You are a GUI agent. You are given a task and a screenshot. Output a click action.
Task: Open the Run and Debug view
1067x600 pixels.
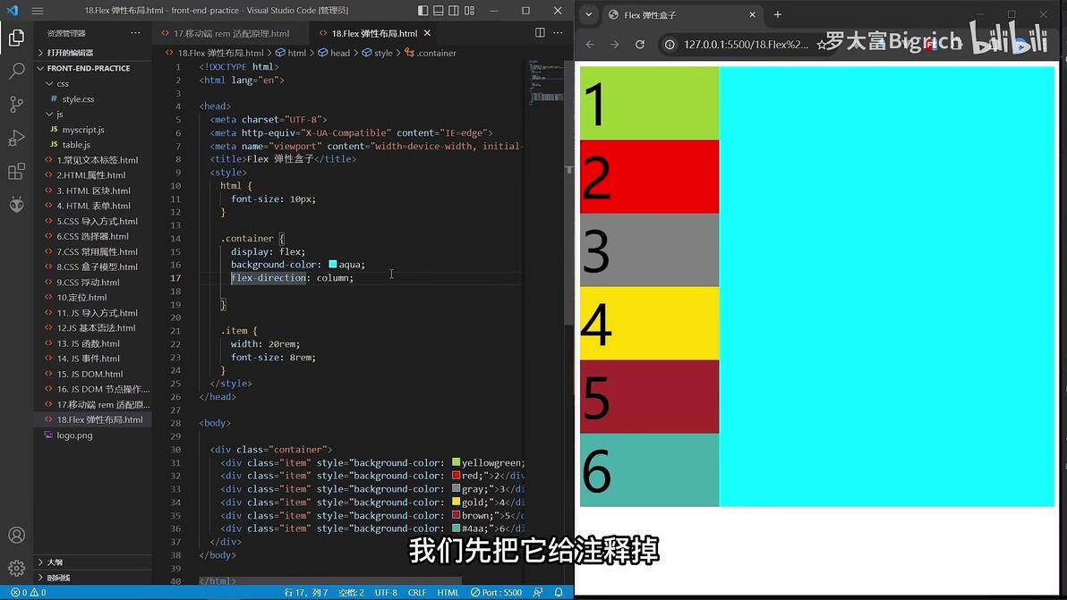click(16, 138)
